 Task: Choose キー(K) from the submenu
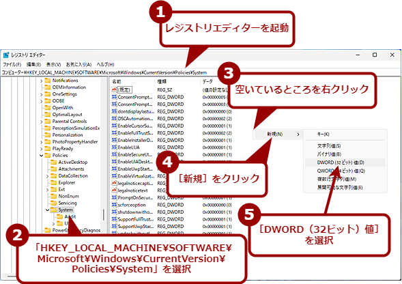click(x=345, y=134)
